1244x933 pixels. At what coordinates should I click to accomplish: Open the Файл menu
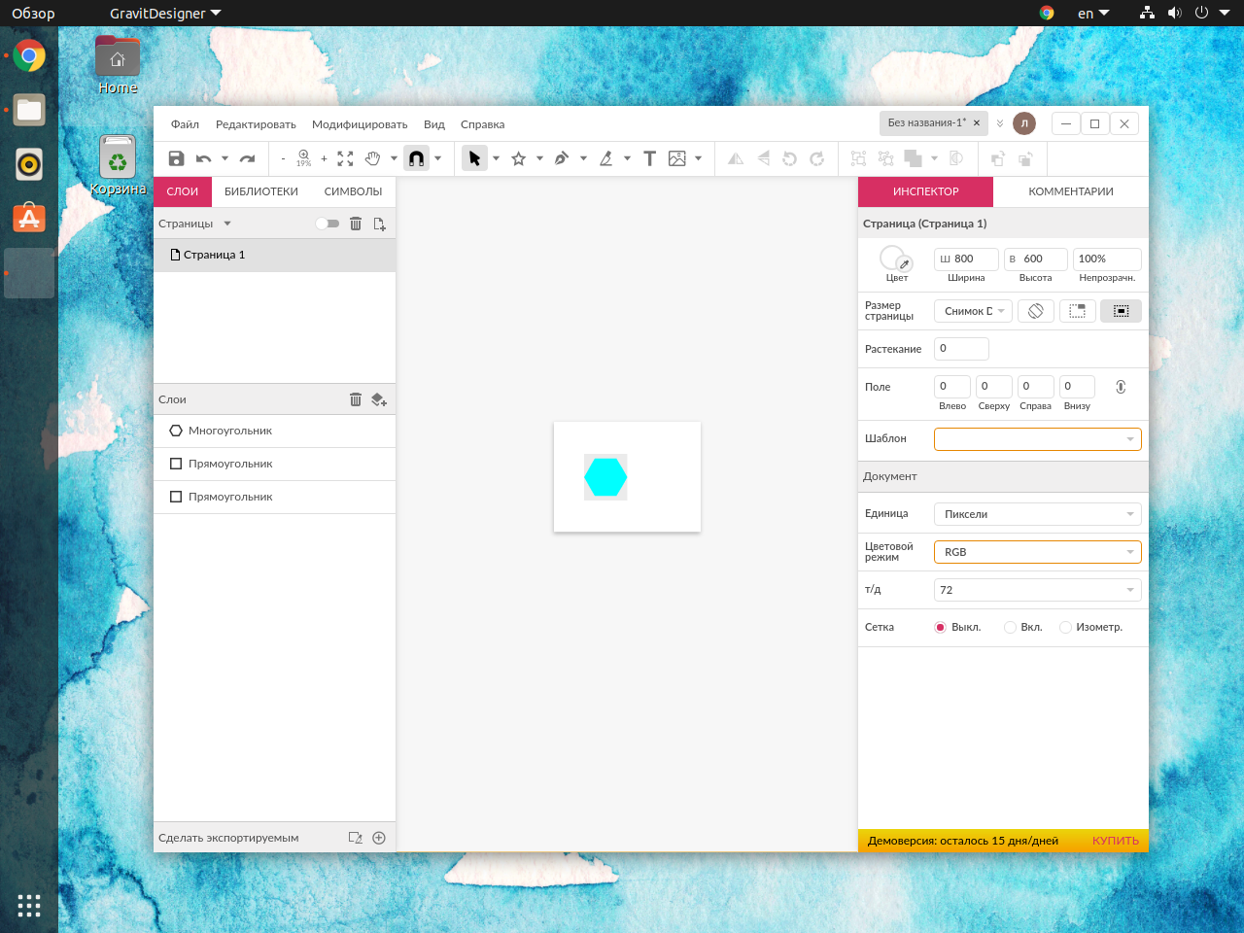pos(185,124)
